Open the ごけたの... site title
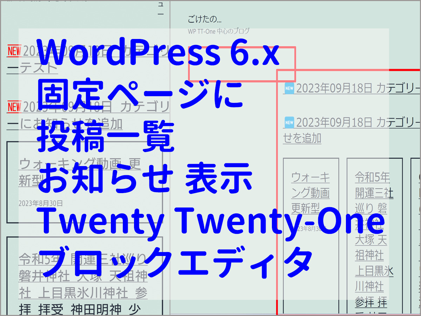Image resolution: width=421 pixels, height=316 pixels. click(205, 19)
